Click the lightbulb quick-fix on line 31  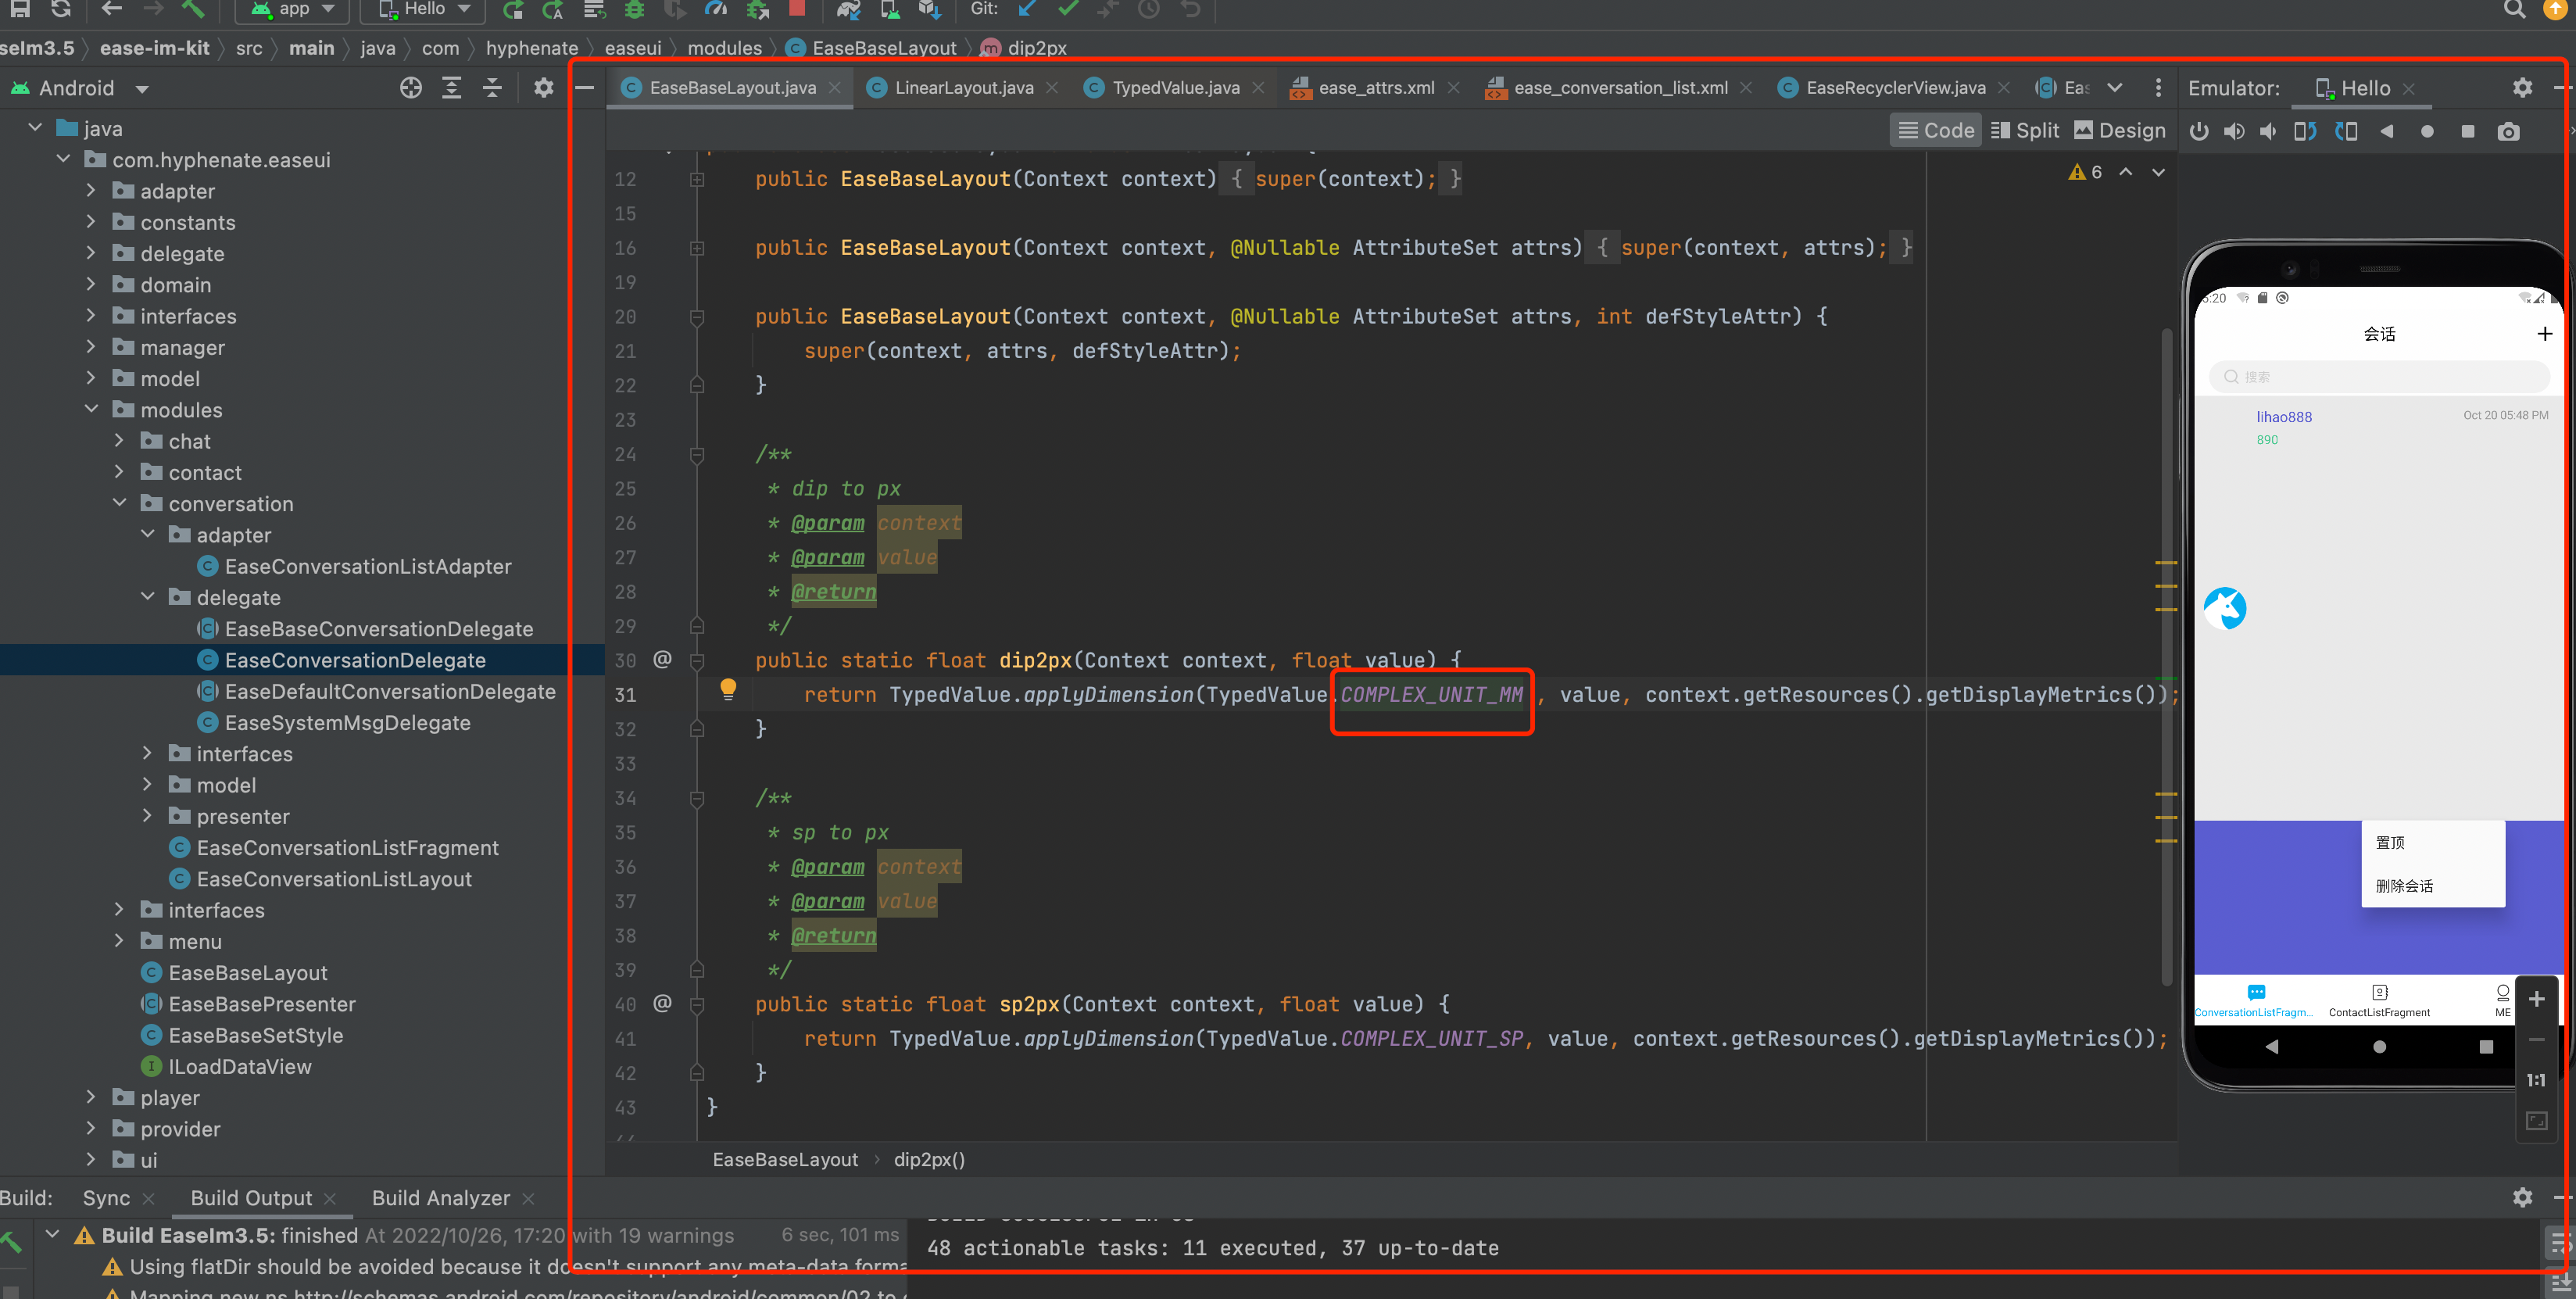[x=728, y=689]
